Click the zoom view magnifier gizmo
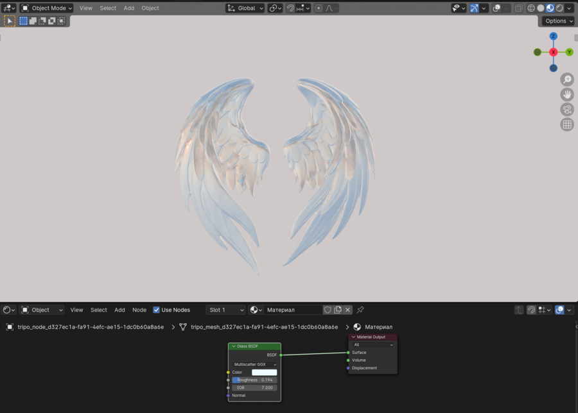The height and width of the screenshot is (413, 578). [567, 80]
